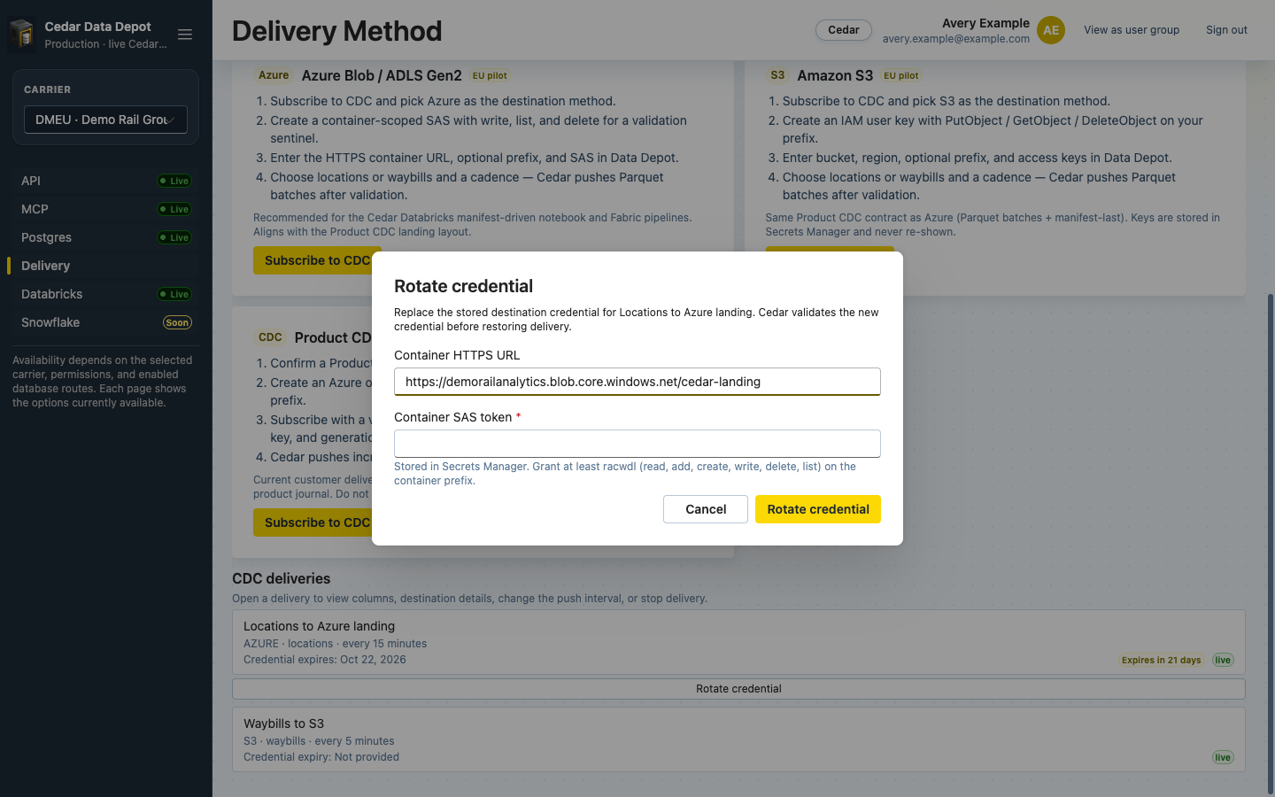The height and width of the screenshot is (797, 1275).
Task: Click the Expires in 21 days badge
Action: tap(1161, 660)
